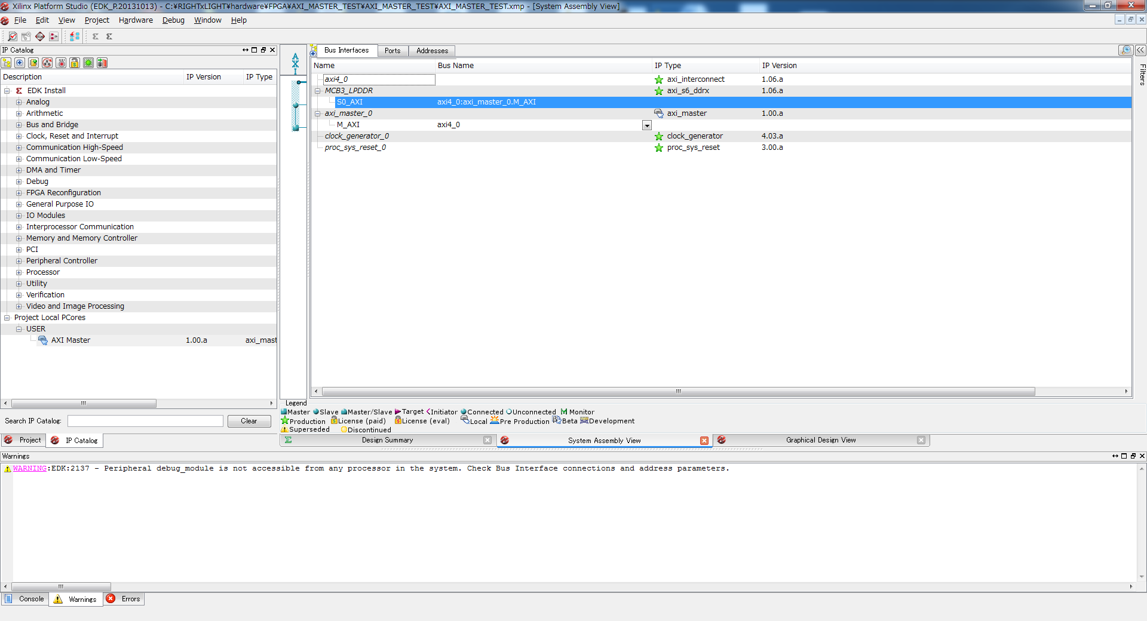Expand the Processor category

click(x=19, y=272)
